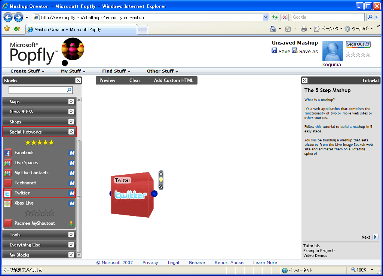This screenshot has width=383, height=276.
Task: Open the Favorites star icon
Action: coord(7,28)
